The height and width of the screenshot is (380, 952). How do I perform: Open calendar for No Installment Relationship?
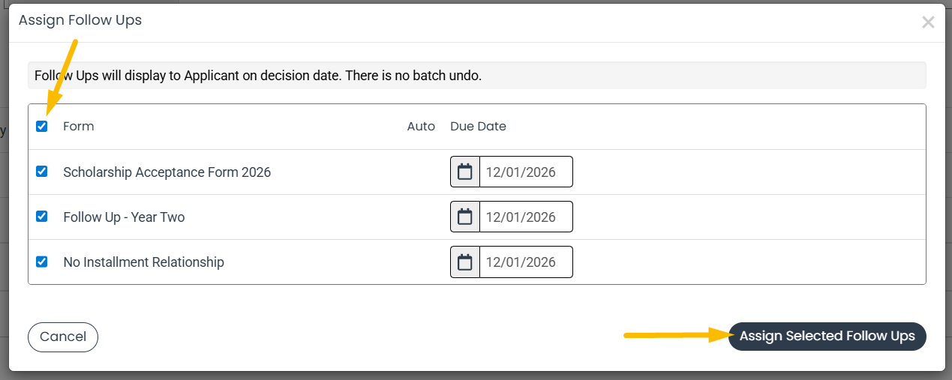click(x=465, y=262)
